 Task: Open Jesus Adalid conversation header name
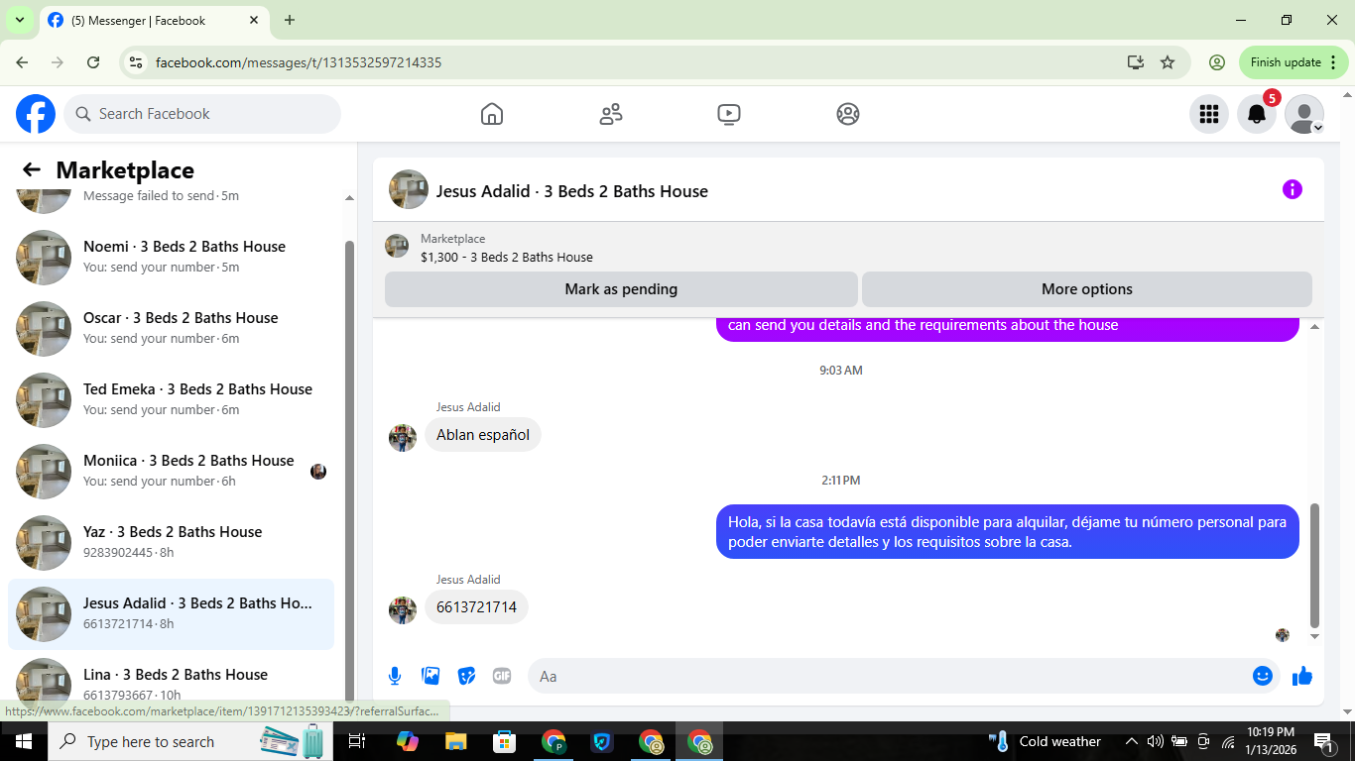point(572,191)
